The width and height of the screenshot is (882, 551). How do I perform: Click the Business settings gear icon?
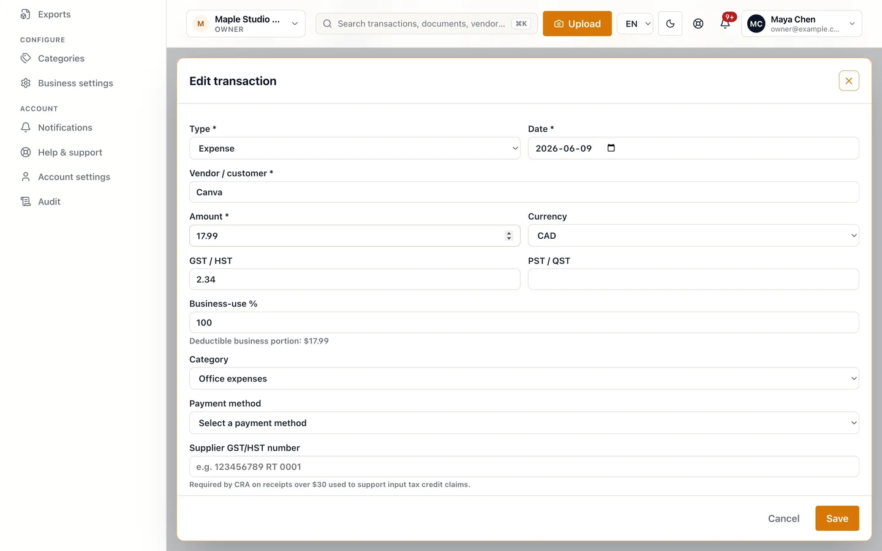tap(26, 83)
